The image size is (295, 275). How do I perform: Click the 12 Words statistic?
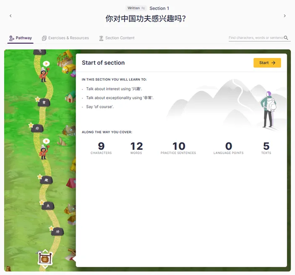[136, 148]
